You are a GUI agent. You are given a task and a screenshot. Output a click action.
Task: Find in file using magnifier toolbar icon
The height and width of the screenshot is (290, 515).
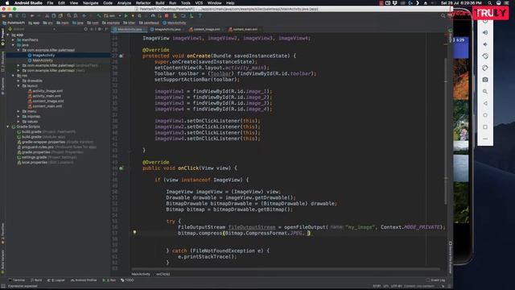point(69,16)
